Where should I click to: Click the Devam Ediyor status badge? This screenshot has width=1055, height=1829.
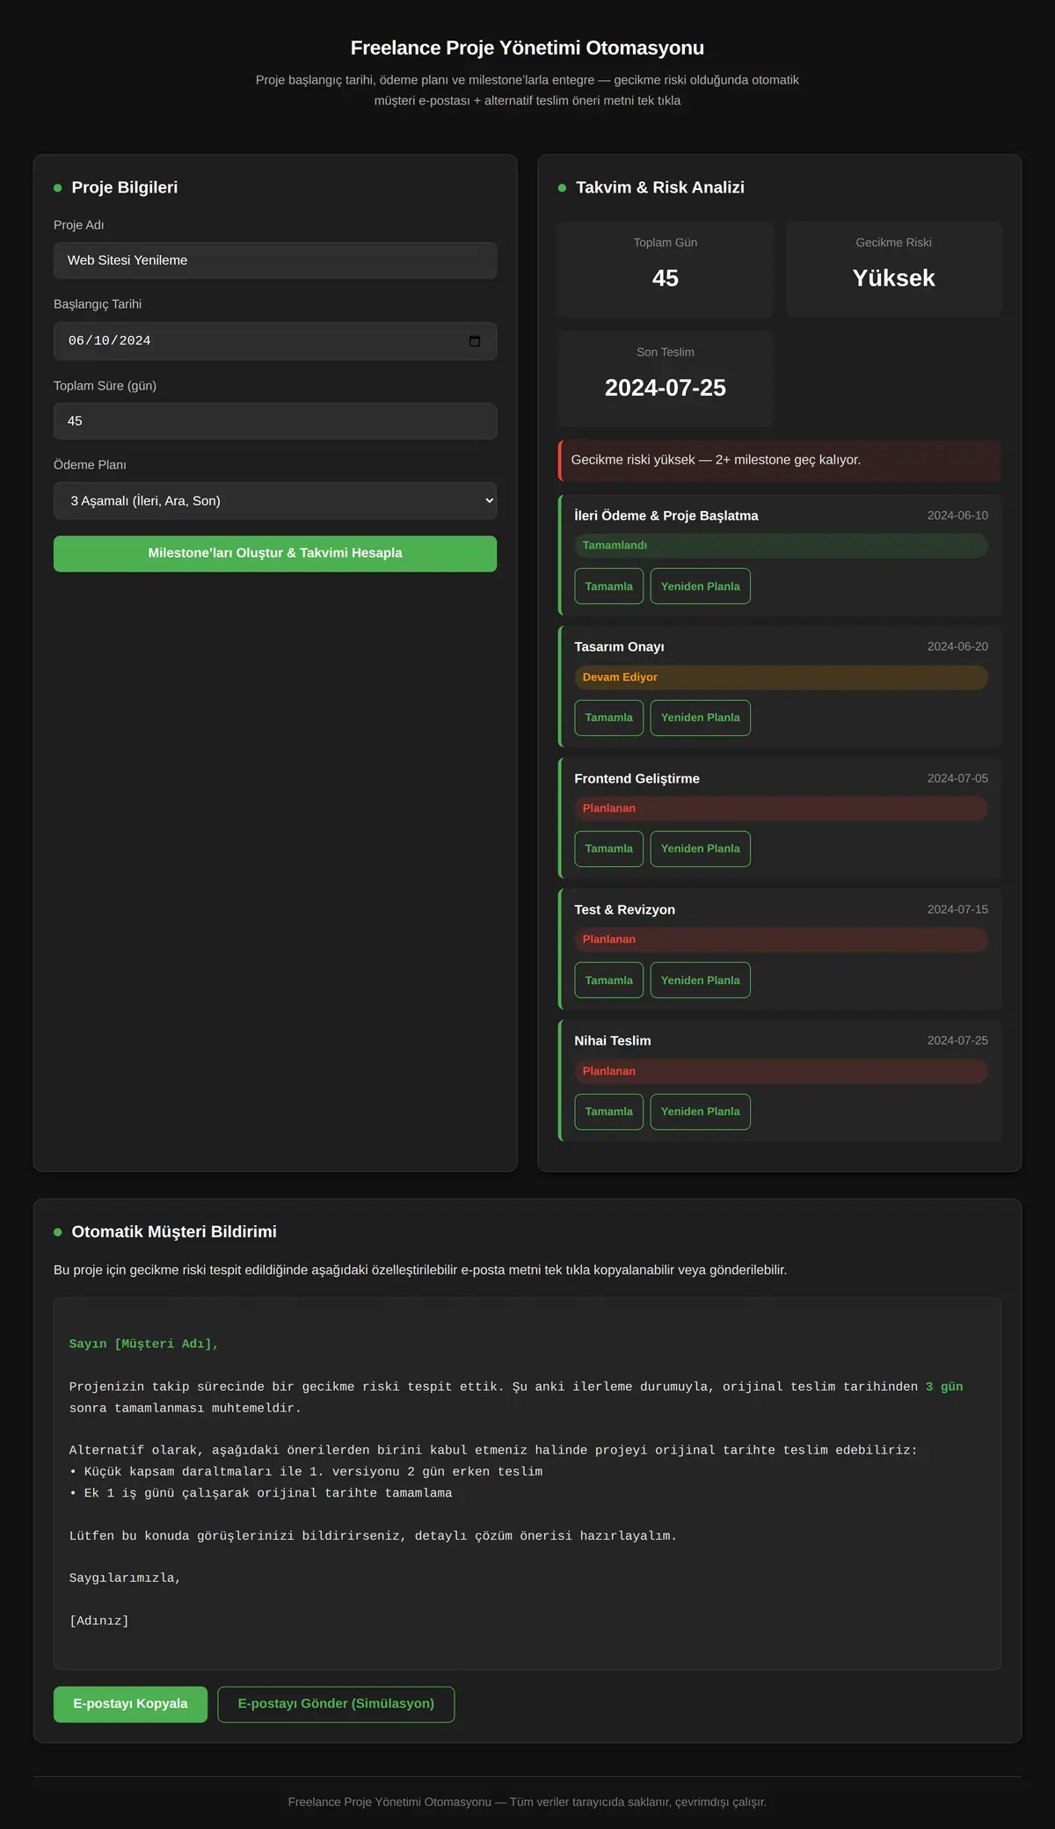pyautogui.click(x=781, y=677)
